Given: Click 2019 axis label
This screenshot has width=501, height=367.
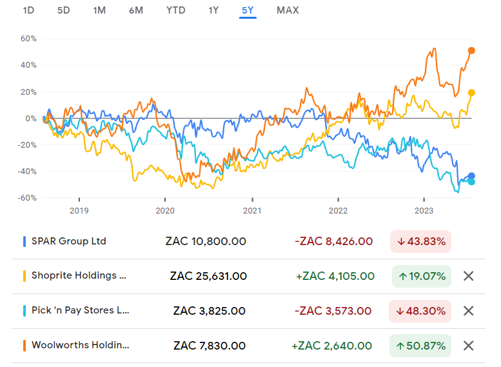Looking at the screenshot, I should [79, 211].
